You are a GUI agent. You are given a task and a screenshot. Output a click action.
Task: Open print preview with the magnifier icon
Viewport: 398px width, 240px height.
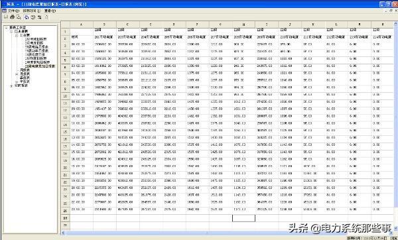tap(19, 17)
